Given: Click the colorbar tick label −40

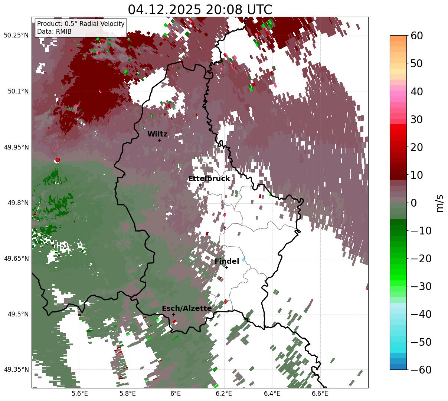Looking at the screenshot, I should (421, 314).
